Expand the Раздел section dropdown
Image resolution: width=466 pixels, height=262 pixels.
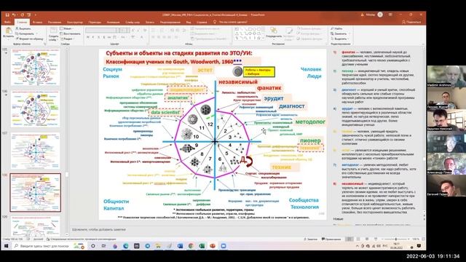[x=68, y=39]
